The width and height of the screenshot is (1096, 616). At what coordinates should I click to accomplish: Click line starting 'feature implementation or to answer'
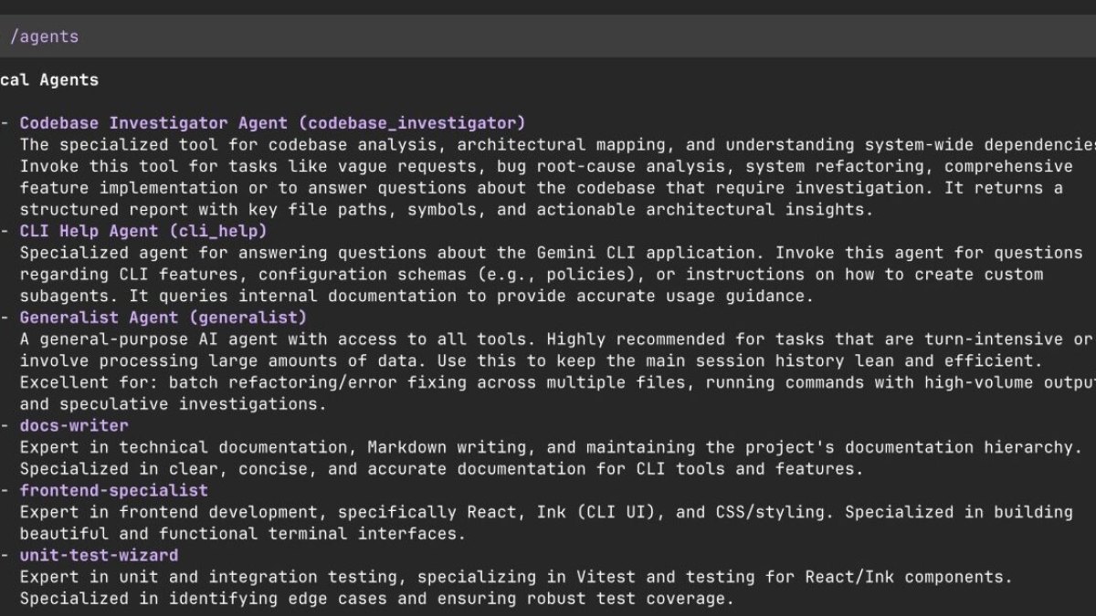tap(542, 187)
